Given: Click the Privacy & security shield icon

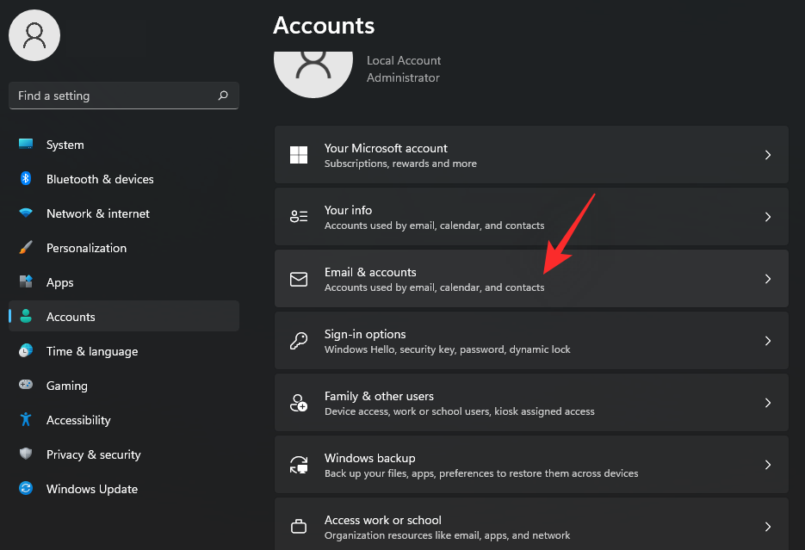Looking at the screenshot, I should pos(26,454).
